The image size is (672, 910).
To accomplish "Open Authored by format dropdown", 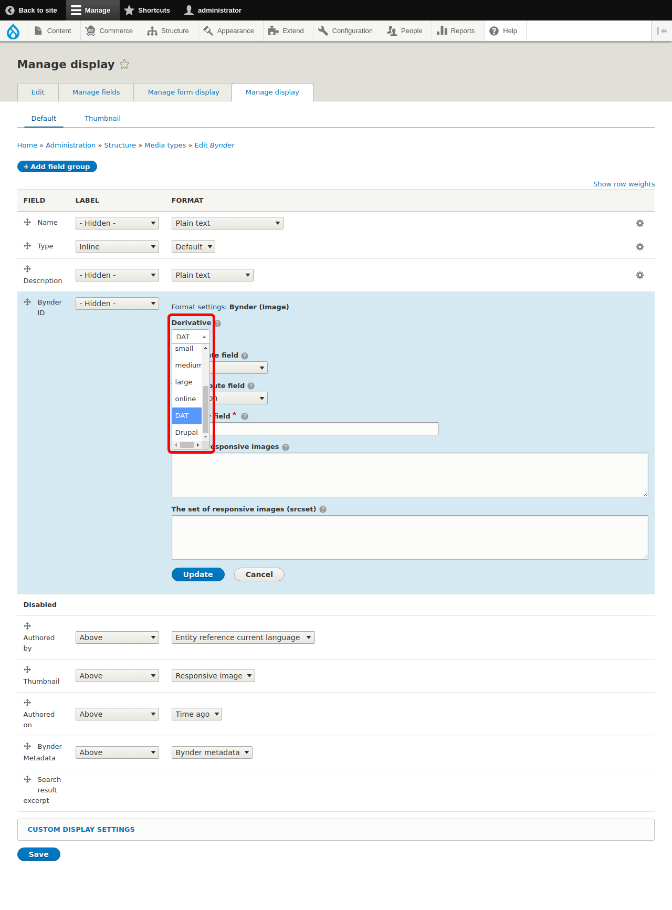I will coord(243,637).
